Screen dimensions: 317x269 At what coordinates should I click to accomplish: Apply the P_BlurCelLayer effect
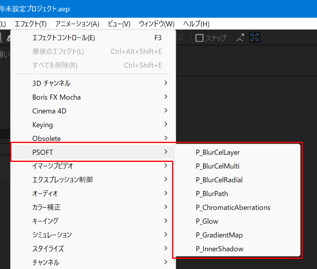pos(237,152)
